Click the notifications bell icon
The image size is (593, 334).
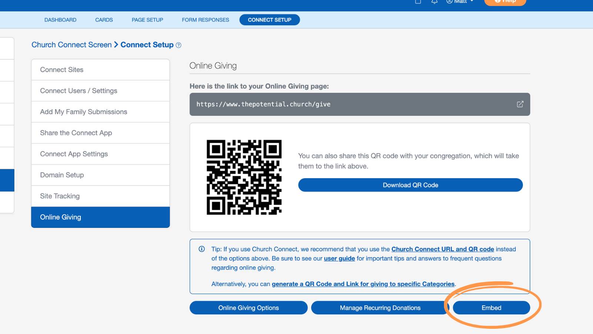(434, 1)
